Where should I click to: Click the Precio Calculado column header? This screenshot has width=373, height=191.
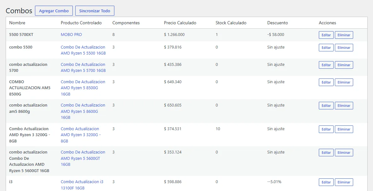180,23
